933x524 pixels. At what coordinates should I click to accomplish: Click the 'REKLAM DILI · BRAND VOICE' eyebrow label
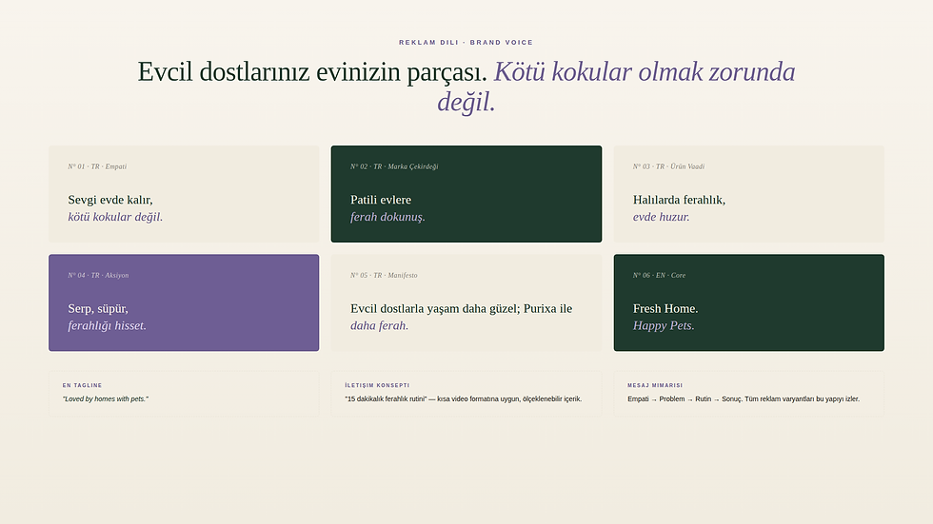(466, 42)
